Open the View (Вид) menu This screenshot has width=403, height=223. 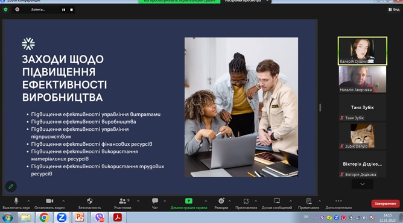click(394, 10)
